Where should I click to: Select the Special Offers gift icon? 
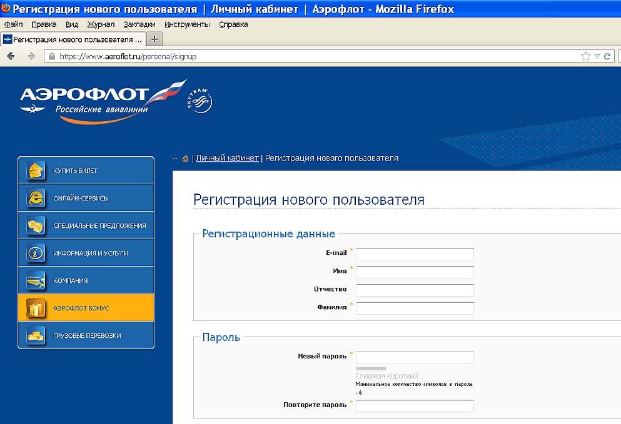point(36,225)
